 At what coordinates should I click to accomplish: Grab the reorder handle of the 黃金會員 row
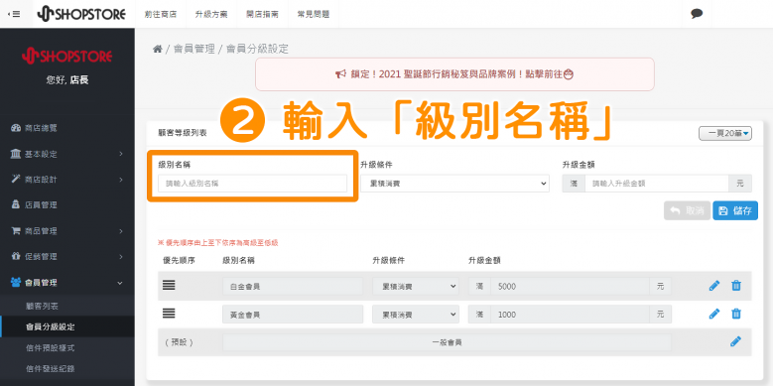pyautogui.click(x=169, y=313)
